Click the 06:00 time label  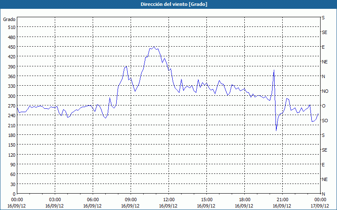click(93, 200)
